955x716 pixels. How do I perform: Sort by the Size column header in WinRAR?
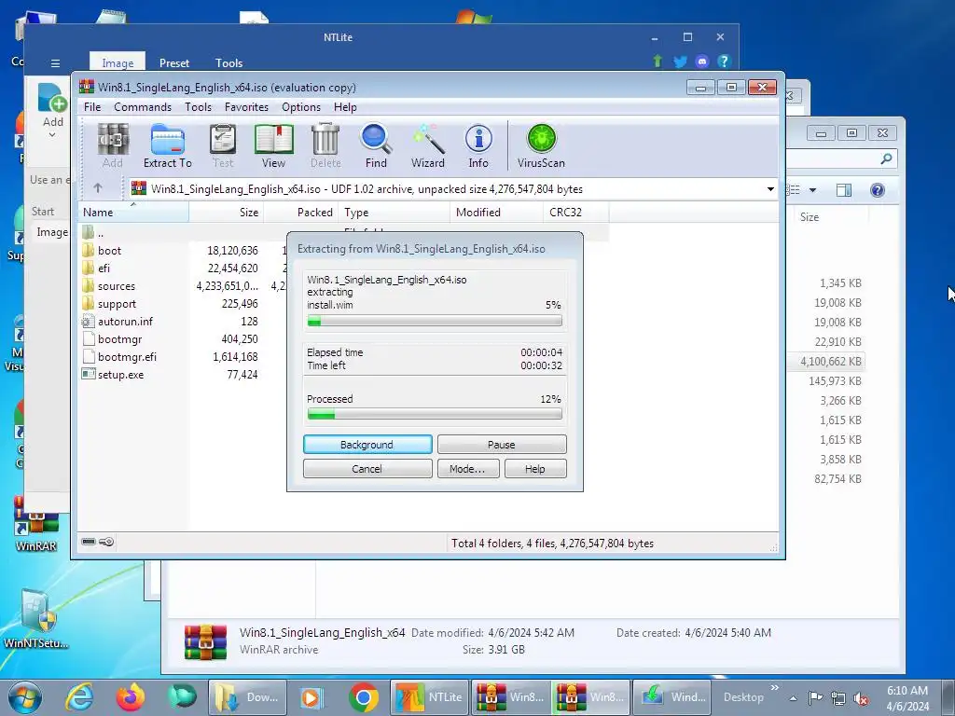[x=226, y=213]
